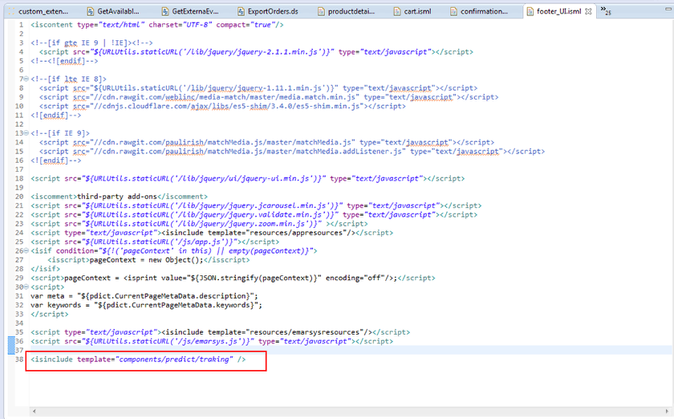Image resolution: width=674 pixels, height=419 pixels.
Task: Open the GetExternaEv... editor tab
Action: [x=190, y=11]
